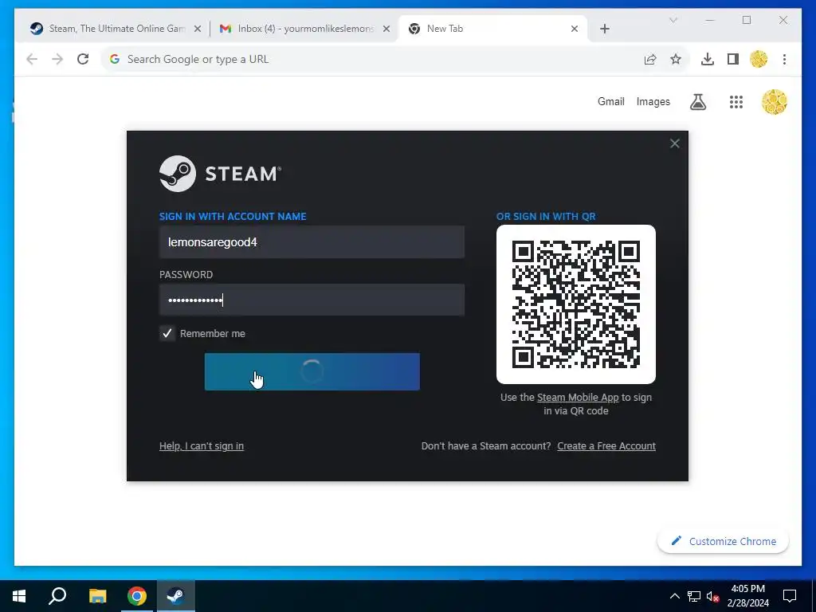Click Create a Free Account link
The height and width of the screenshot is (612, 816).
tap(606, 446)
